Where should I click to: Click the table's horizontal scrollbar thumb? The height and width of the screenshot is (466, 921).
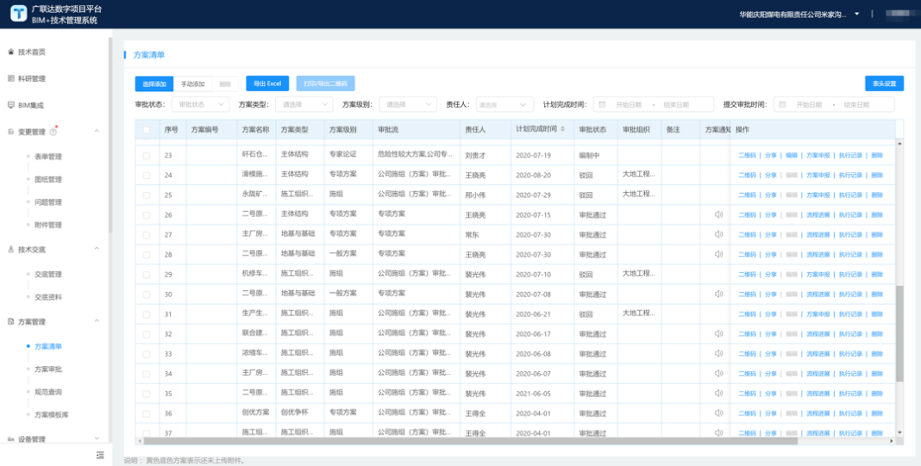pos(471,441)
